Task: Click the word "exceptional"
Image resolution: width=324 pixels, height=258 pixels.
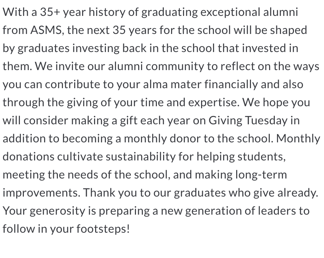Action: point(230,12)
